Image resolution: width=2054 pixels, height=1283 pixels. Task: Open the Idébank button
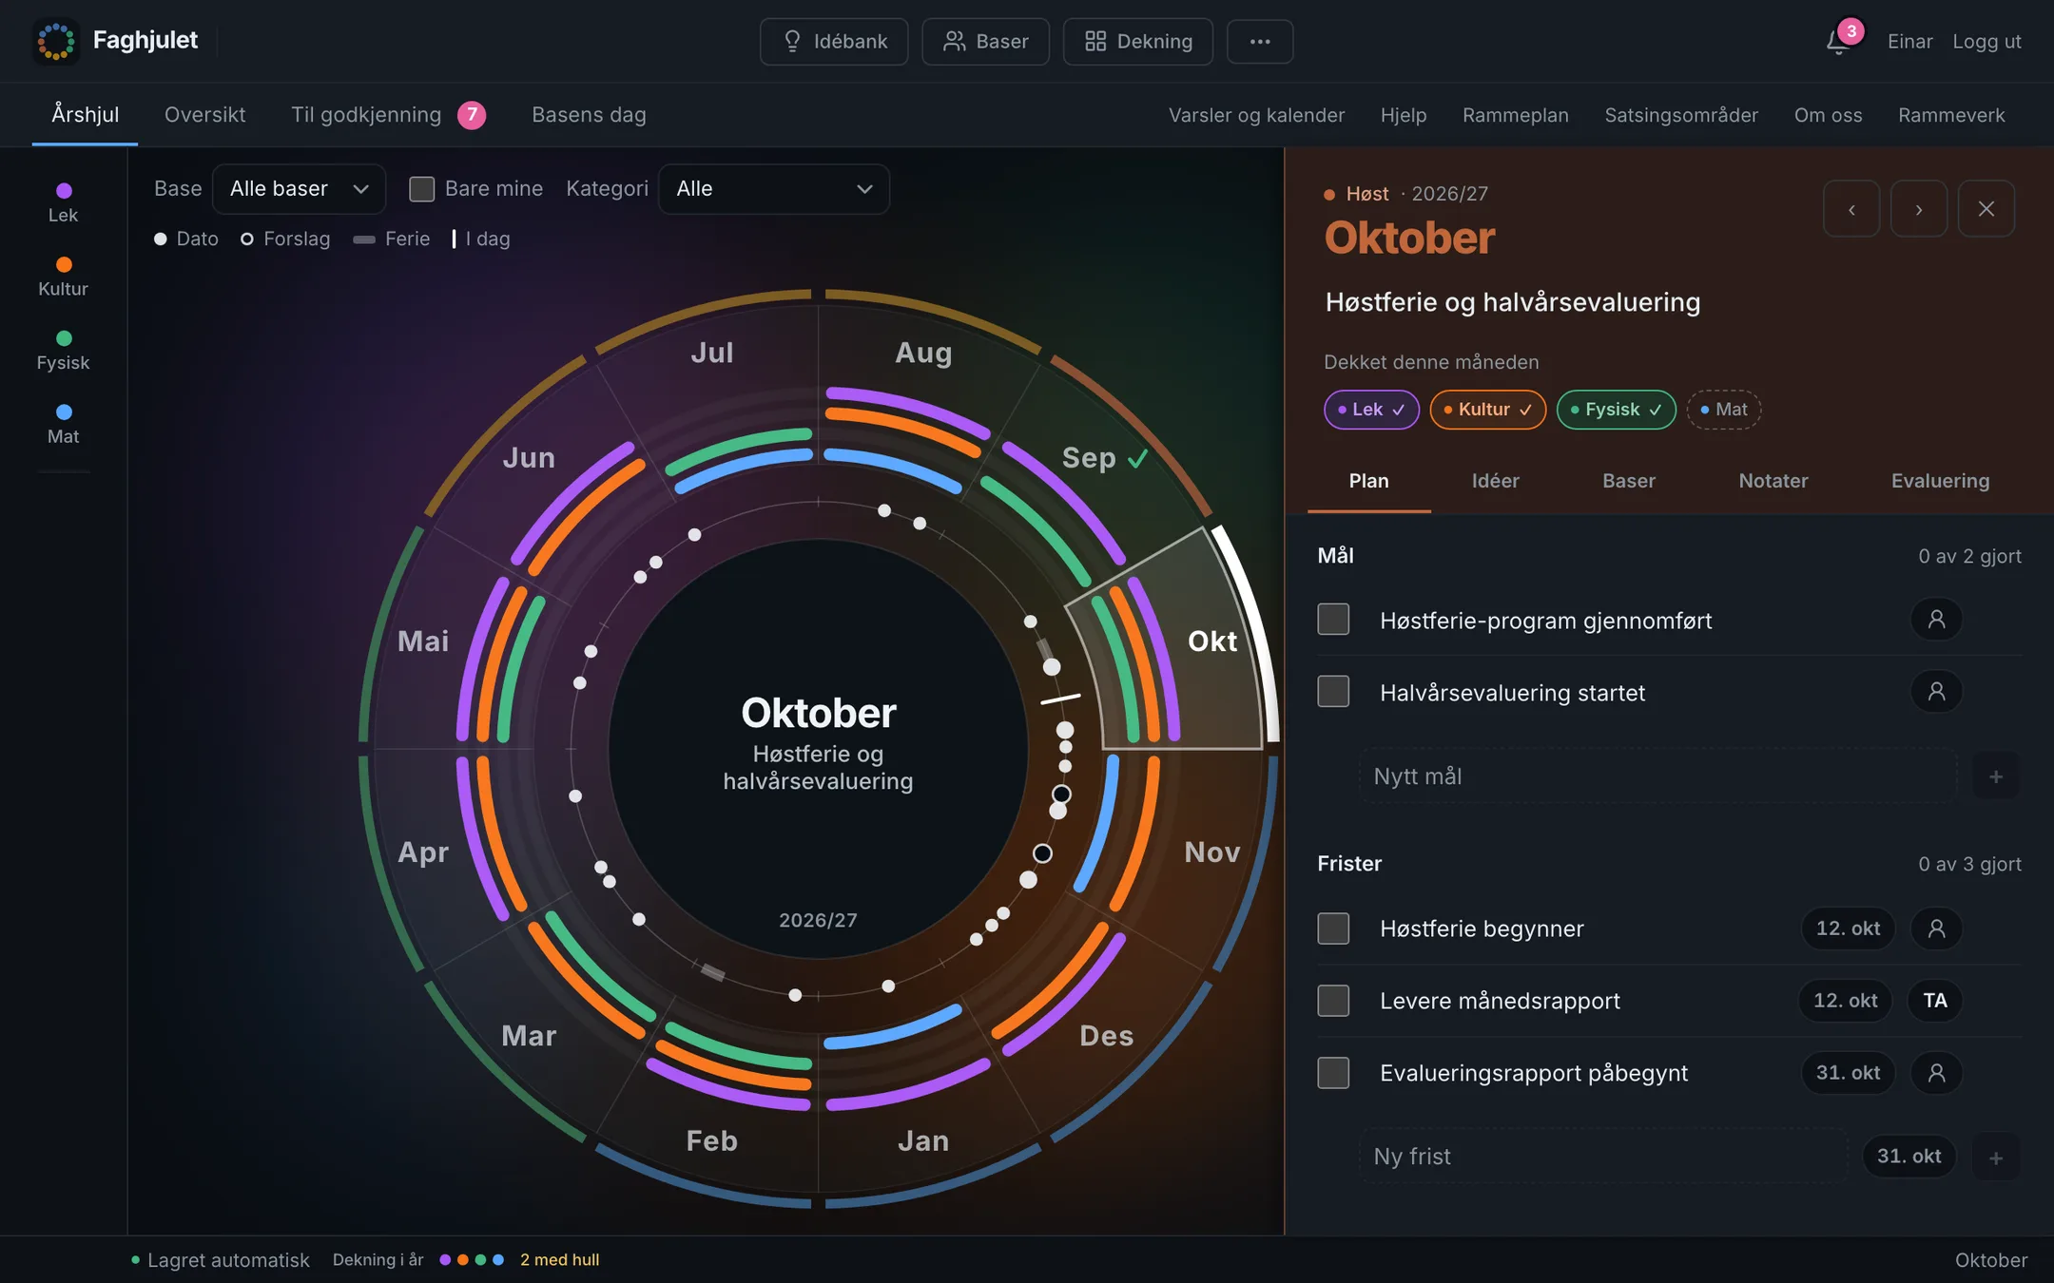click(x=834, y=41)
